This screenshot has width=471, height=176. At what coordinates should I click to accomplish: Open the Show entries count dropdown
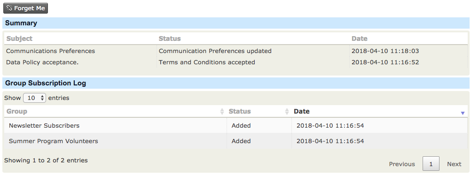[x=34, y=98]
